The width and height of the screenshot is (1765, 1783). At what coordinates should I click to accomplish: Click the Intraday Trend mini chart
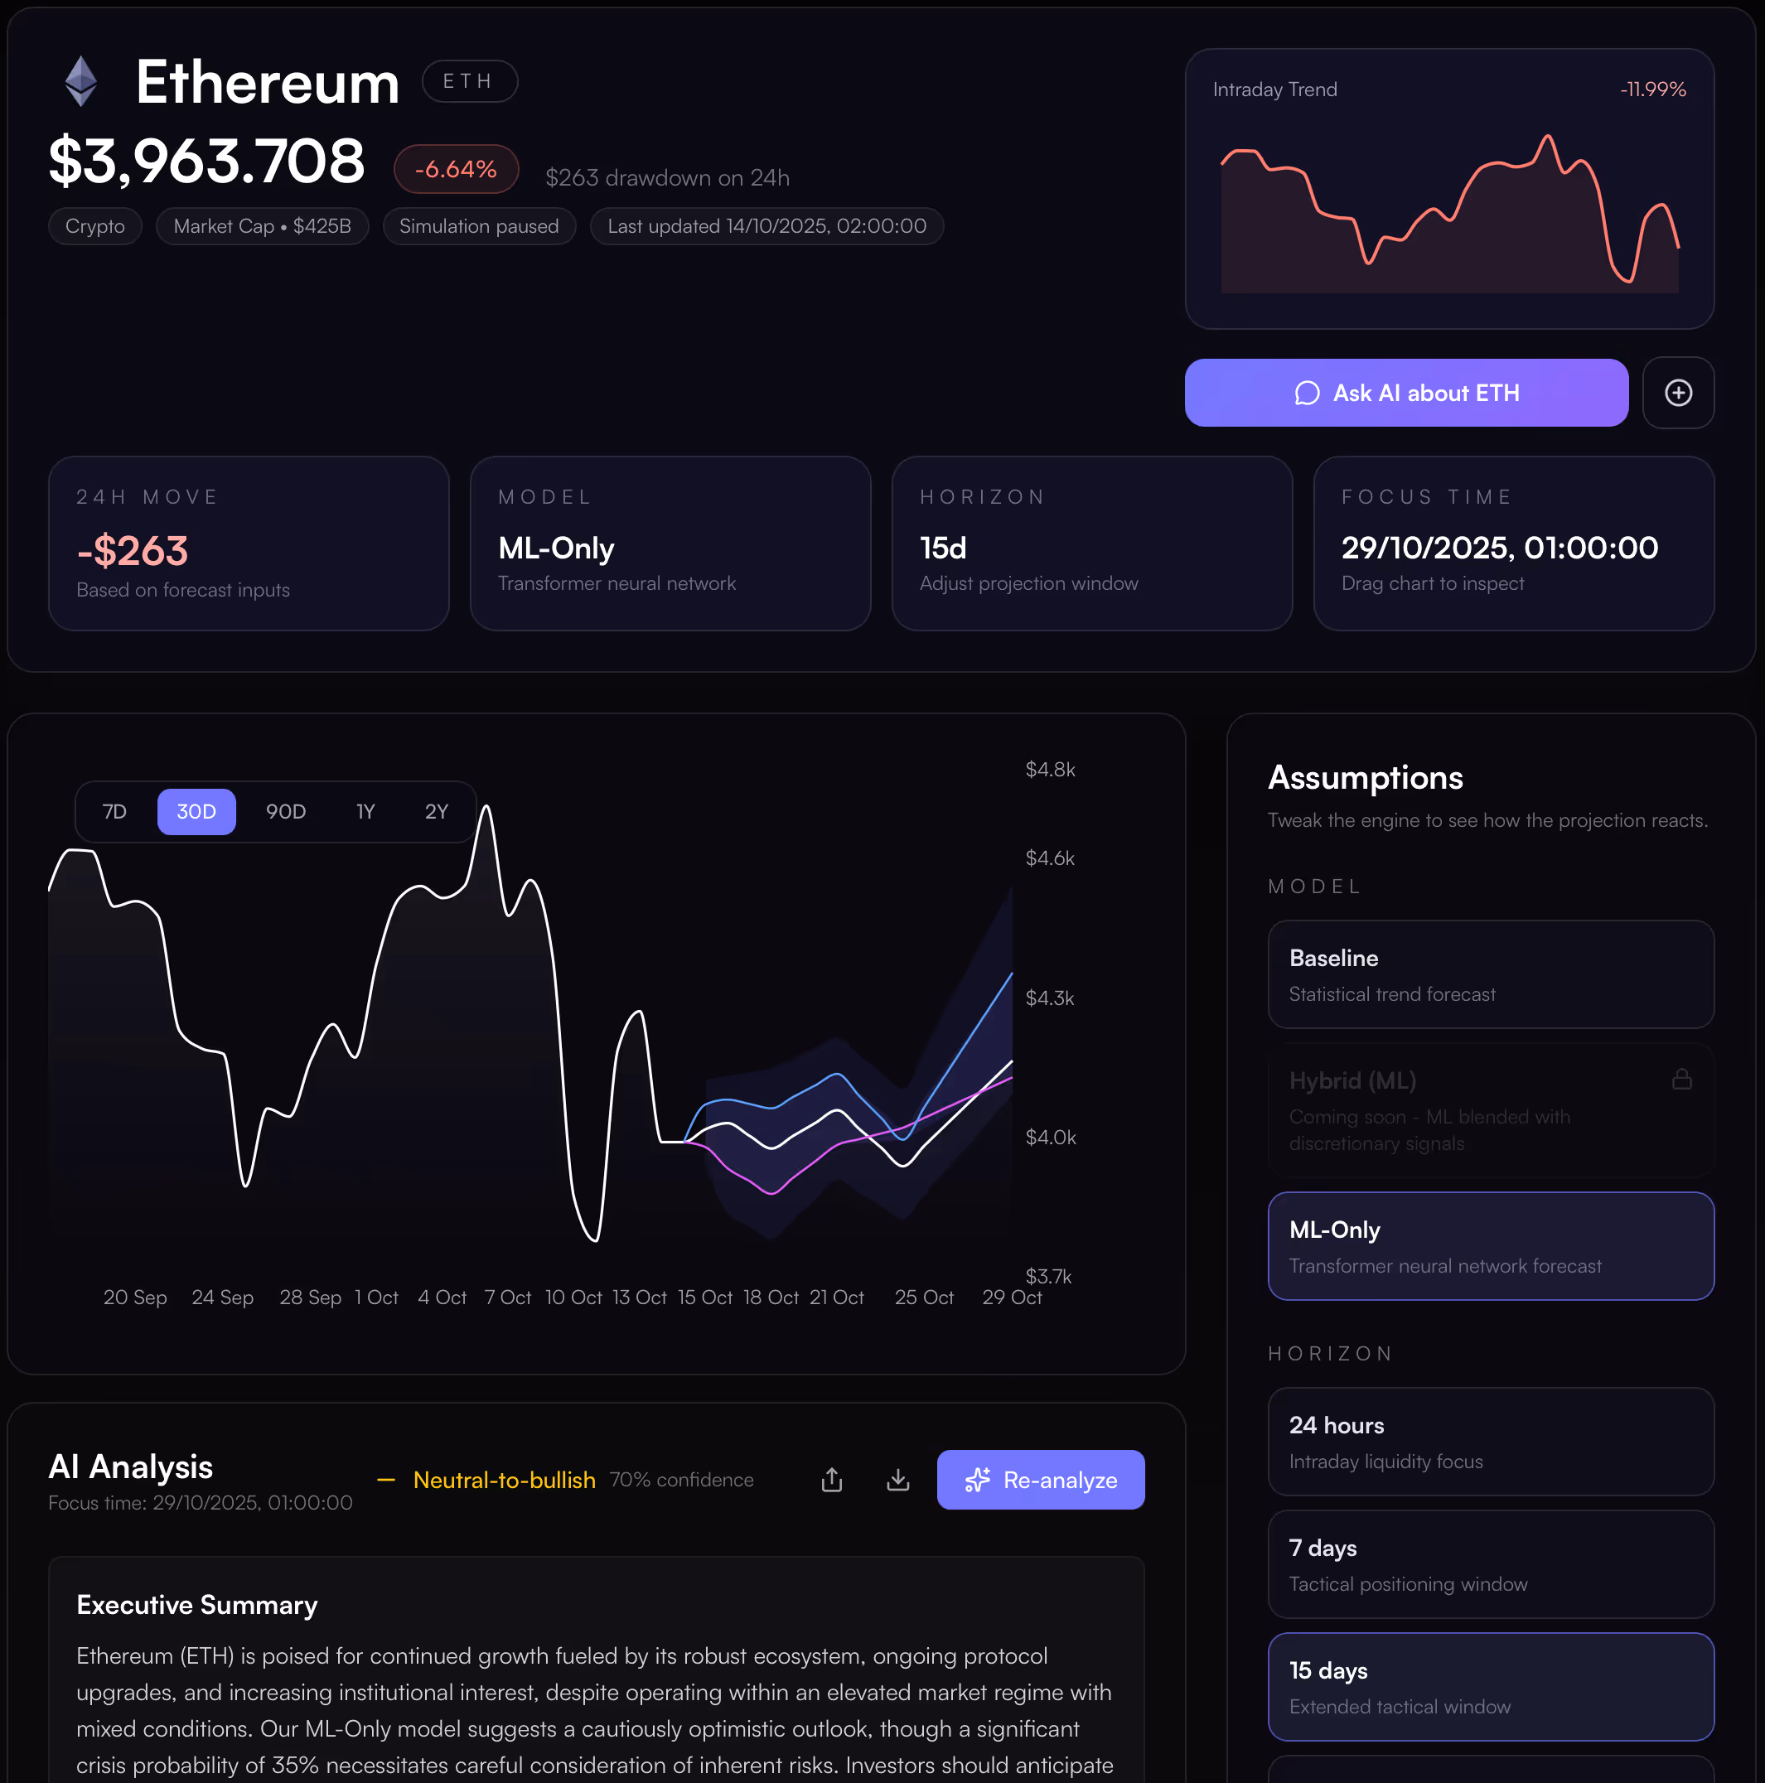tap(1449, 212)
